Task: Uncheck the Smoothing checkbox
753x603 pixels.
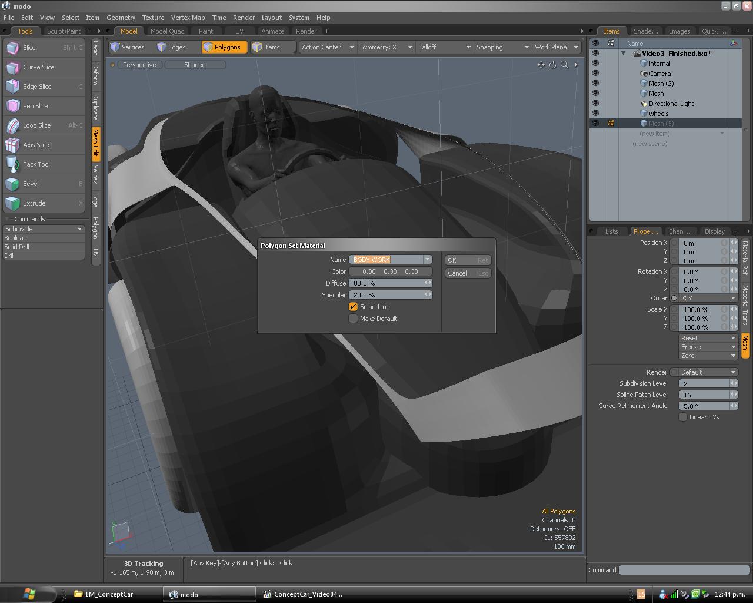Action: point(354,307)
